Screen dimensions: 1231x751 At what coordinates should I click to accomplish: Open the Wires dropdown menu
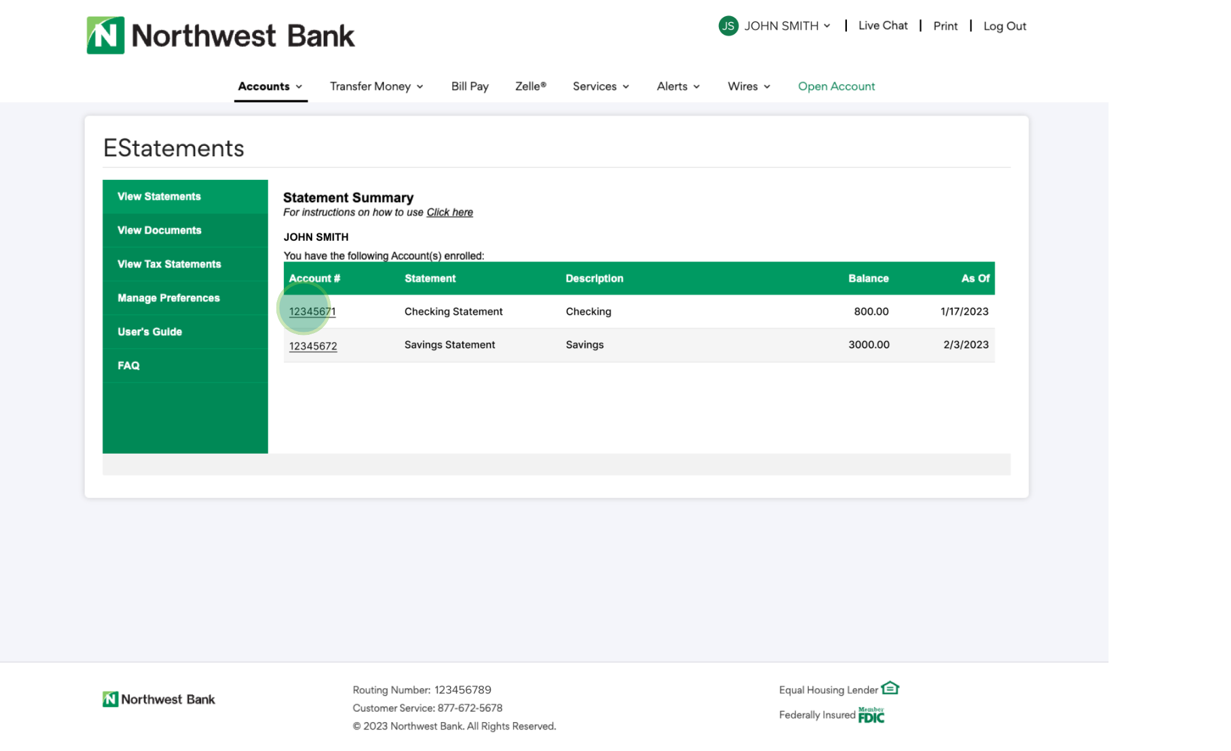(748, 86)
